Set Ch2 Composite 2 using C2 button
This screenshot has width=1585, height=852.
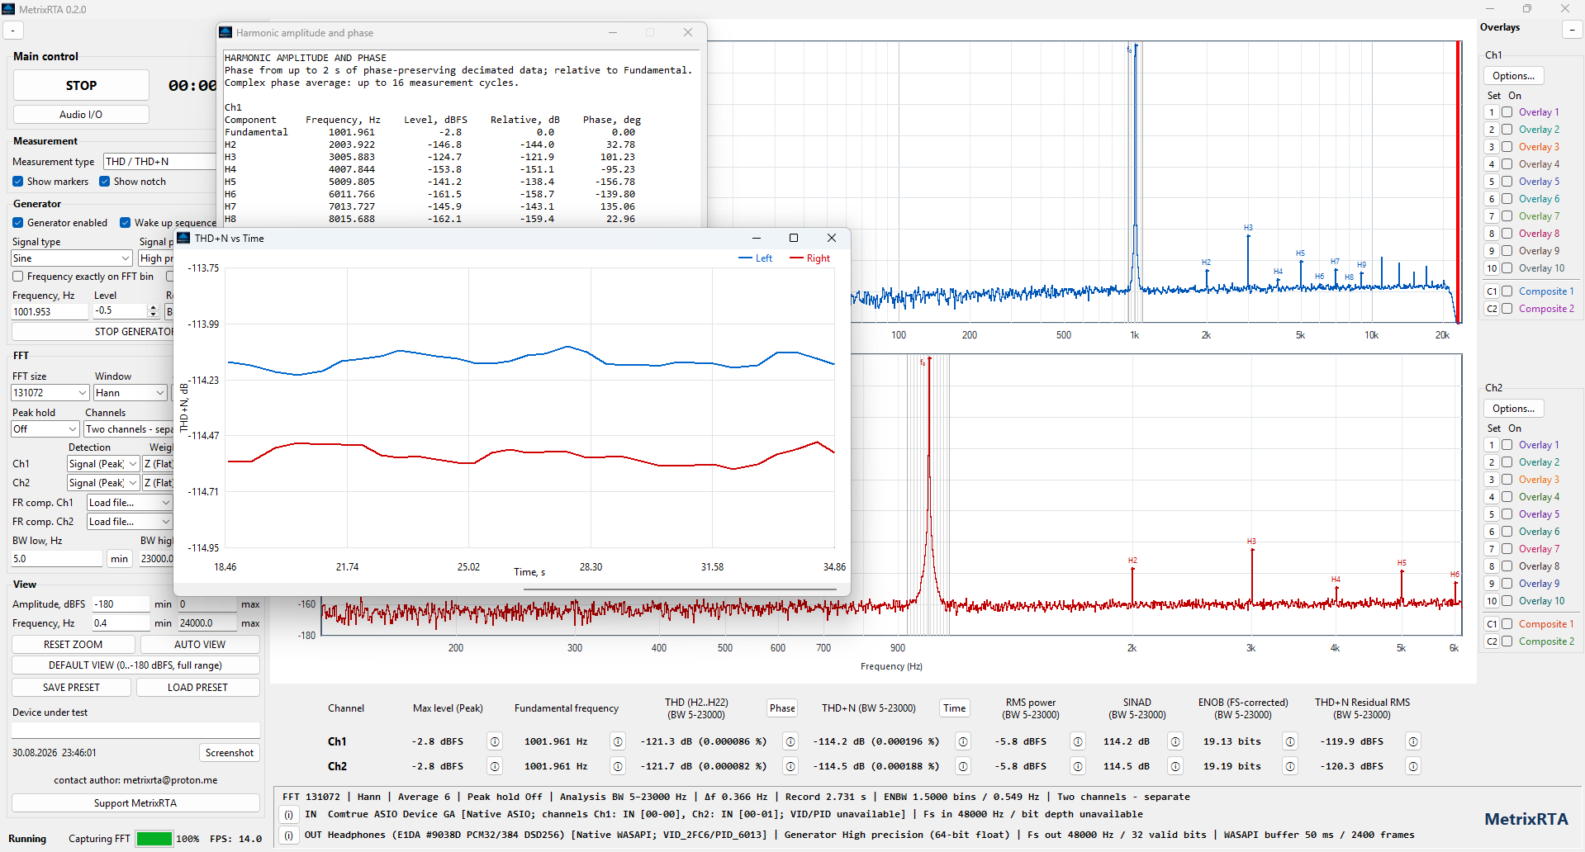[1492, 641]
